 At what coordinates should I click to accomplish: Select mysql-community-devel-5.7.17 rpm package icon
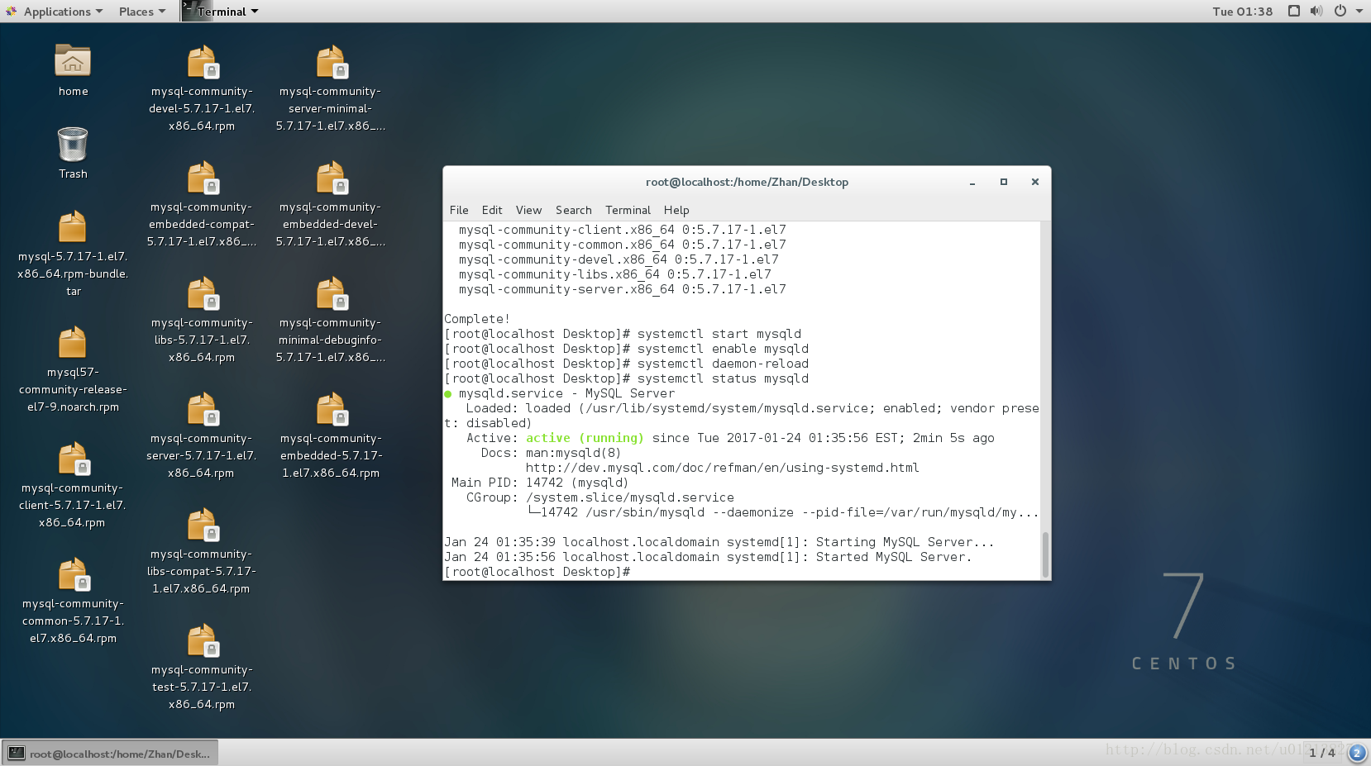point(202,62)
